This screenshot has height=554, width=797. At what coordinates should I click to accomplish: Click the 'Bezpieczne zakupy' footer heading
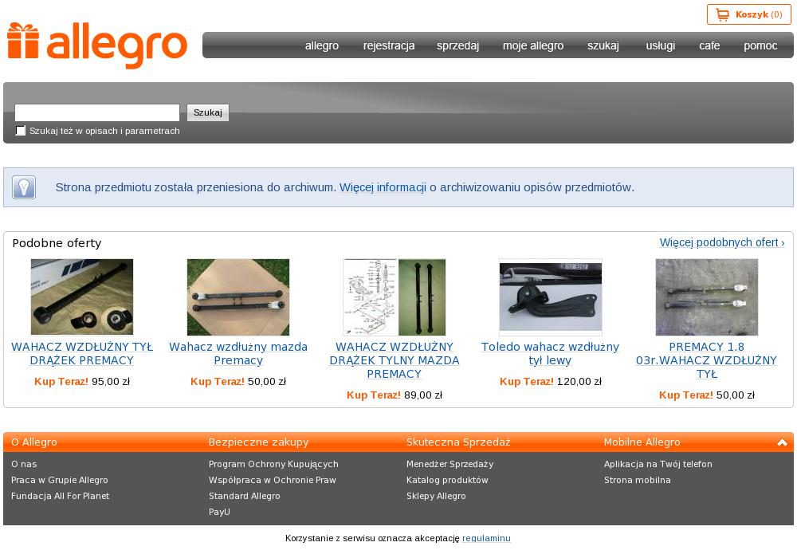259,442
